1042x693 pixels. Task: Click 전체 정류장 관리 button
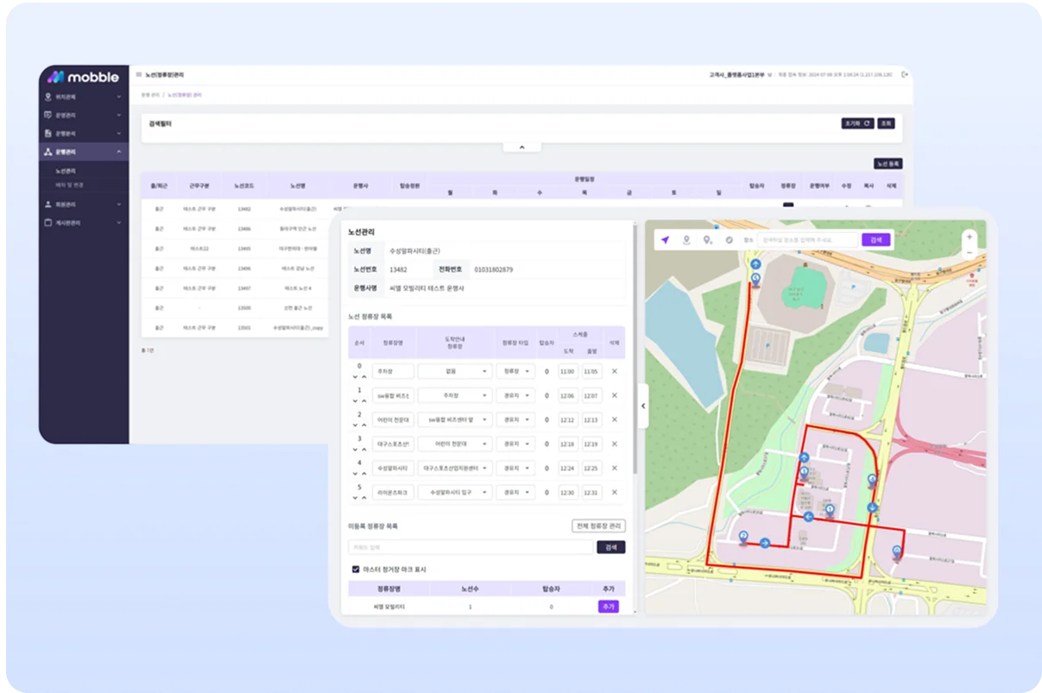598,526
